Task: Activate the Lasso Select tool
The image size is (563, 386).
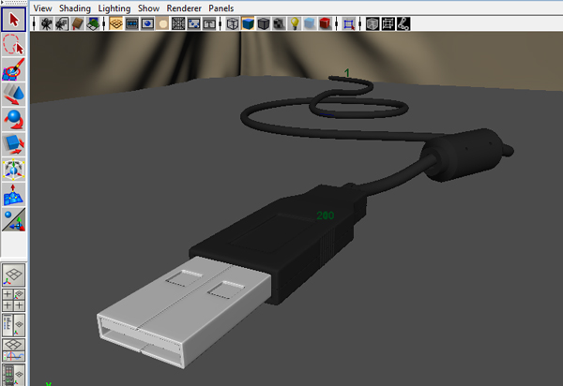Action: 14,44
